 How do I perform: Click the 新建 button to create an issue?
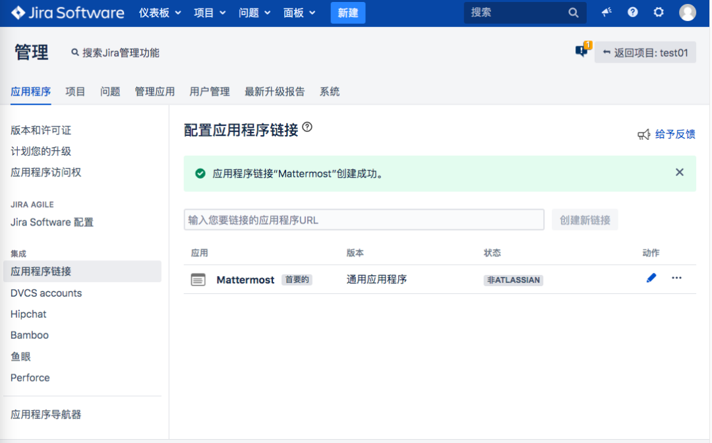(x=347, y=13)
